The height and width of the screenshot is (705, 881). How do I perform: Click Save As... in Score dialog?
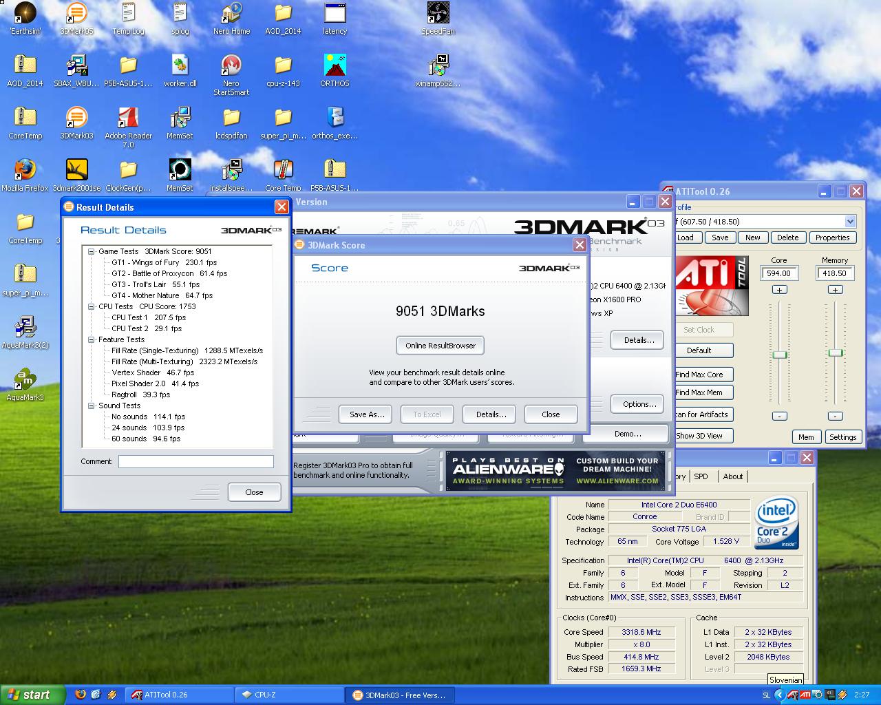click(366, 414)
